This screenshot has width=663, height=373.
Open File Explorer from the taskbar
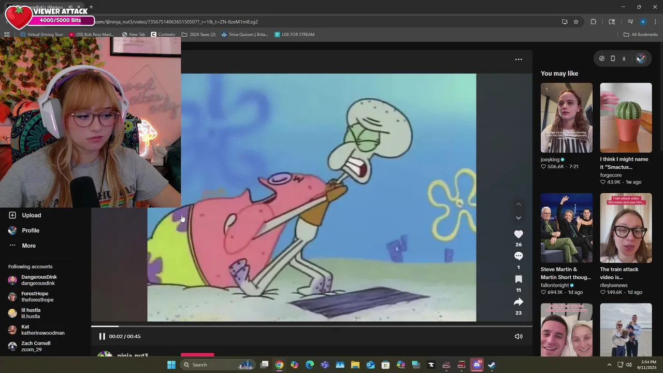pos(355,365)
